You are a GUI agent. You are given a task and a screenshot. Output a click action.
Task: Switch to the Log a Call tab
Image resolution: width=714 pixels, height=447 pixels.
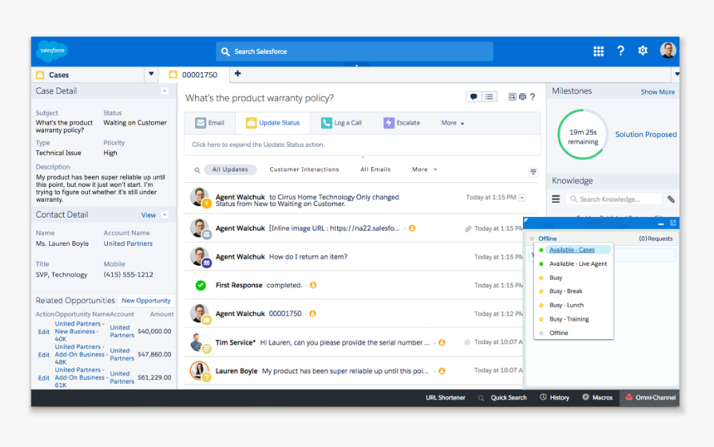click(341, 123)
